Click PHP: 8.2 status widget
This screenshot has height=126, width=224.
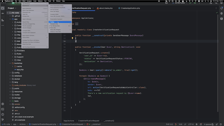[169, 124]
